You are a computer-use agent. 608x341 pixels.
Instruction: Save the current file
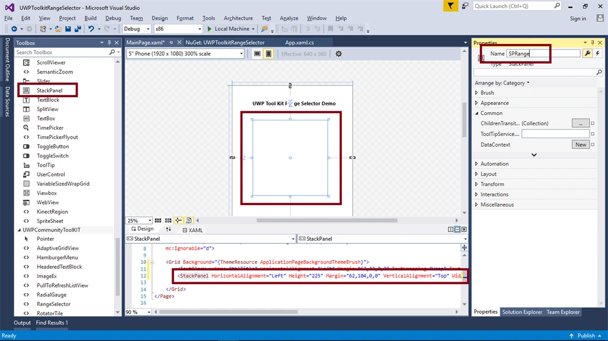[68, 29]
